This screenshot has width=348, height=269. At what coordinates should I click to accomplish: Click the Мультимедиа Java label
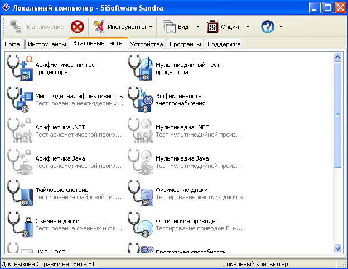[x=182, y=158]
